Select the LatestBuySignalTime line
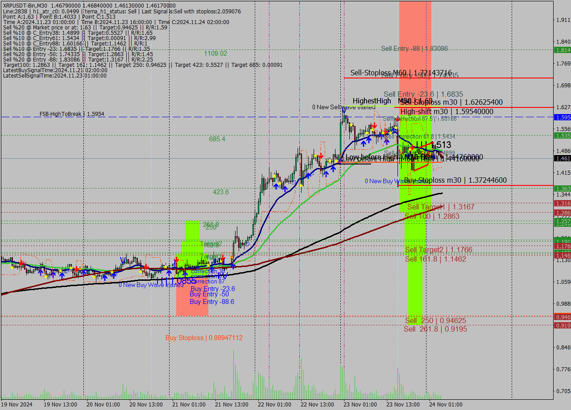Screen dimensions: 571x410 pyautogui.click(x=55, y=70)
